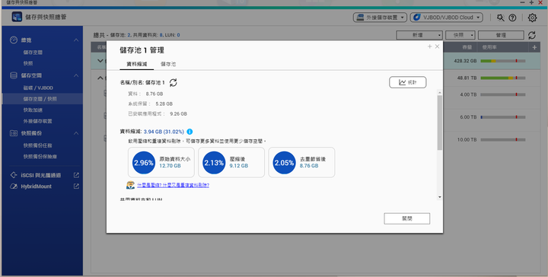Open 快照備份保險庫 in the sidebar
The image size is (548, 277).
click(40, 157)
